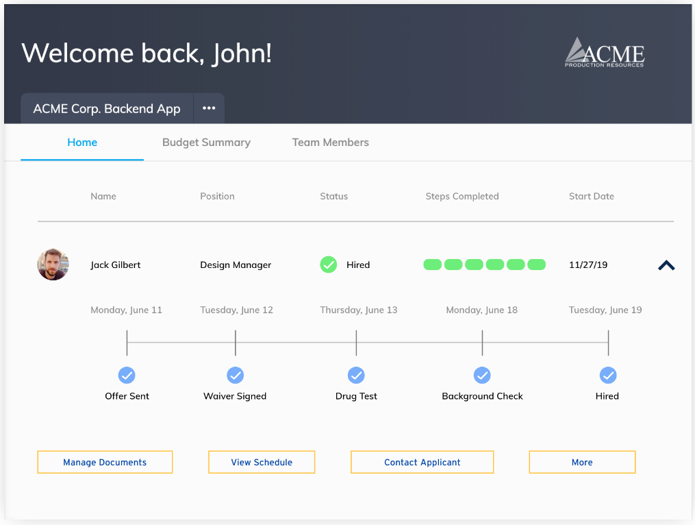Switch to the Budget Summary tab

(206, 142)
